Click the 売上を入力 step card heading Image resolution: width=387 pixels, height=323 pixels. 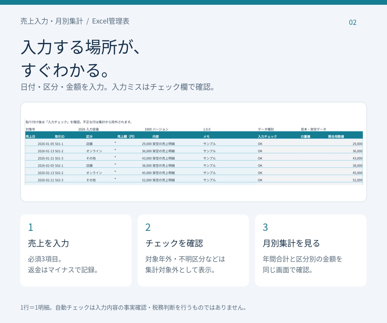[x=49, y=244]
